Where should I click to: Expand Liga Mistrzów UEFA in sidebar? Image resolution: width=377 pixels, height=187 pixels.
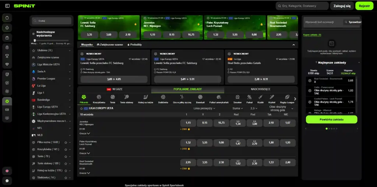(70, 65)
